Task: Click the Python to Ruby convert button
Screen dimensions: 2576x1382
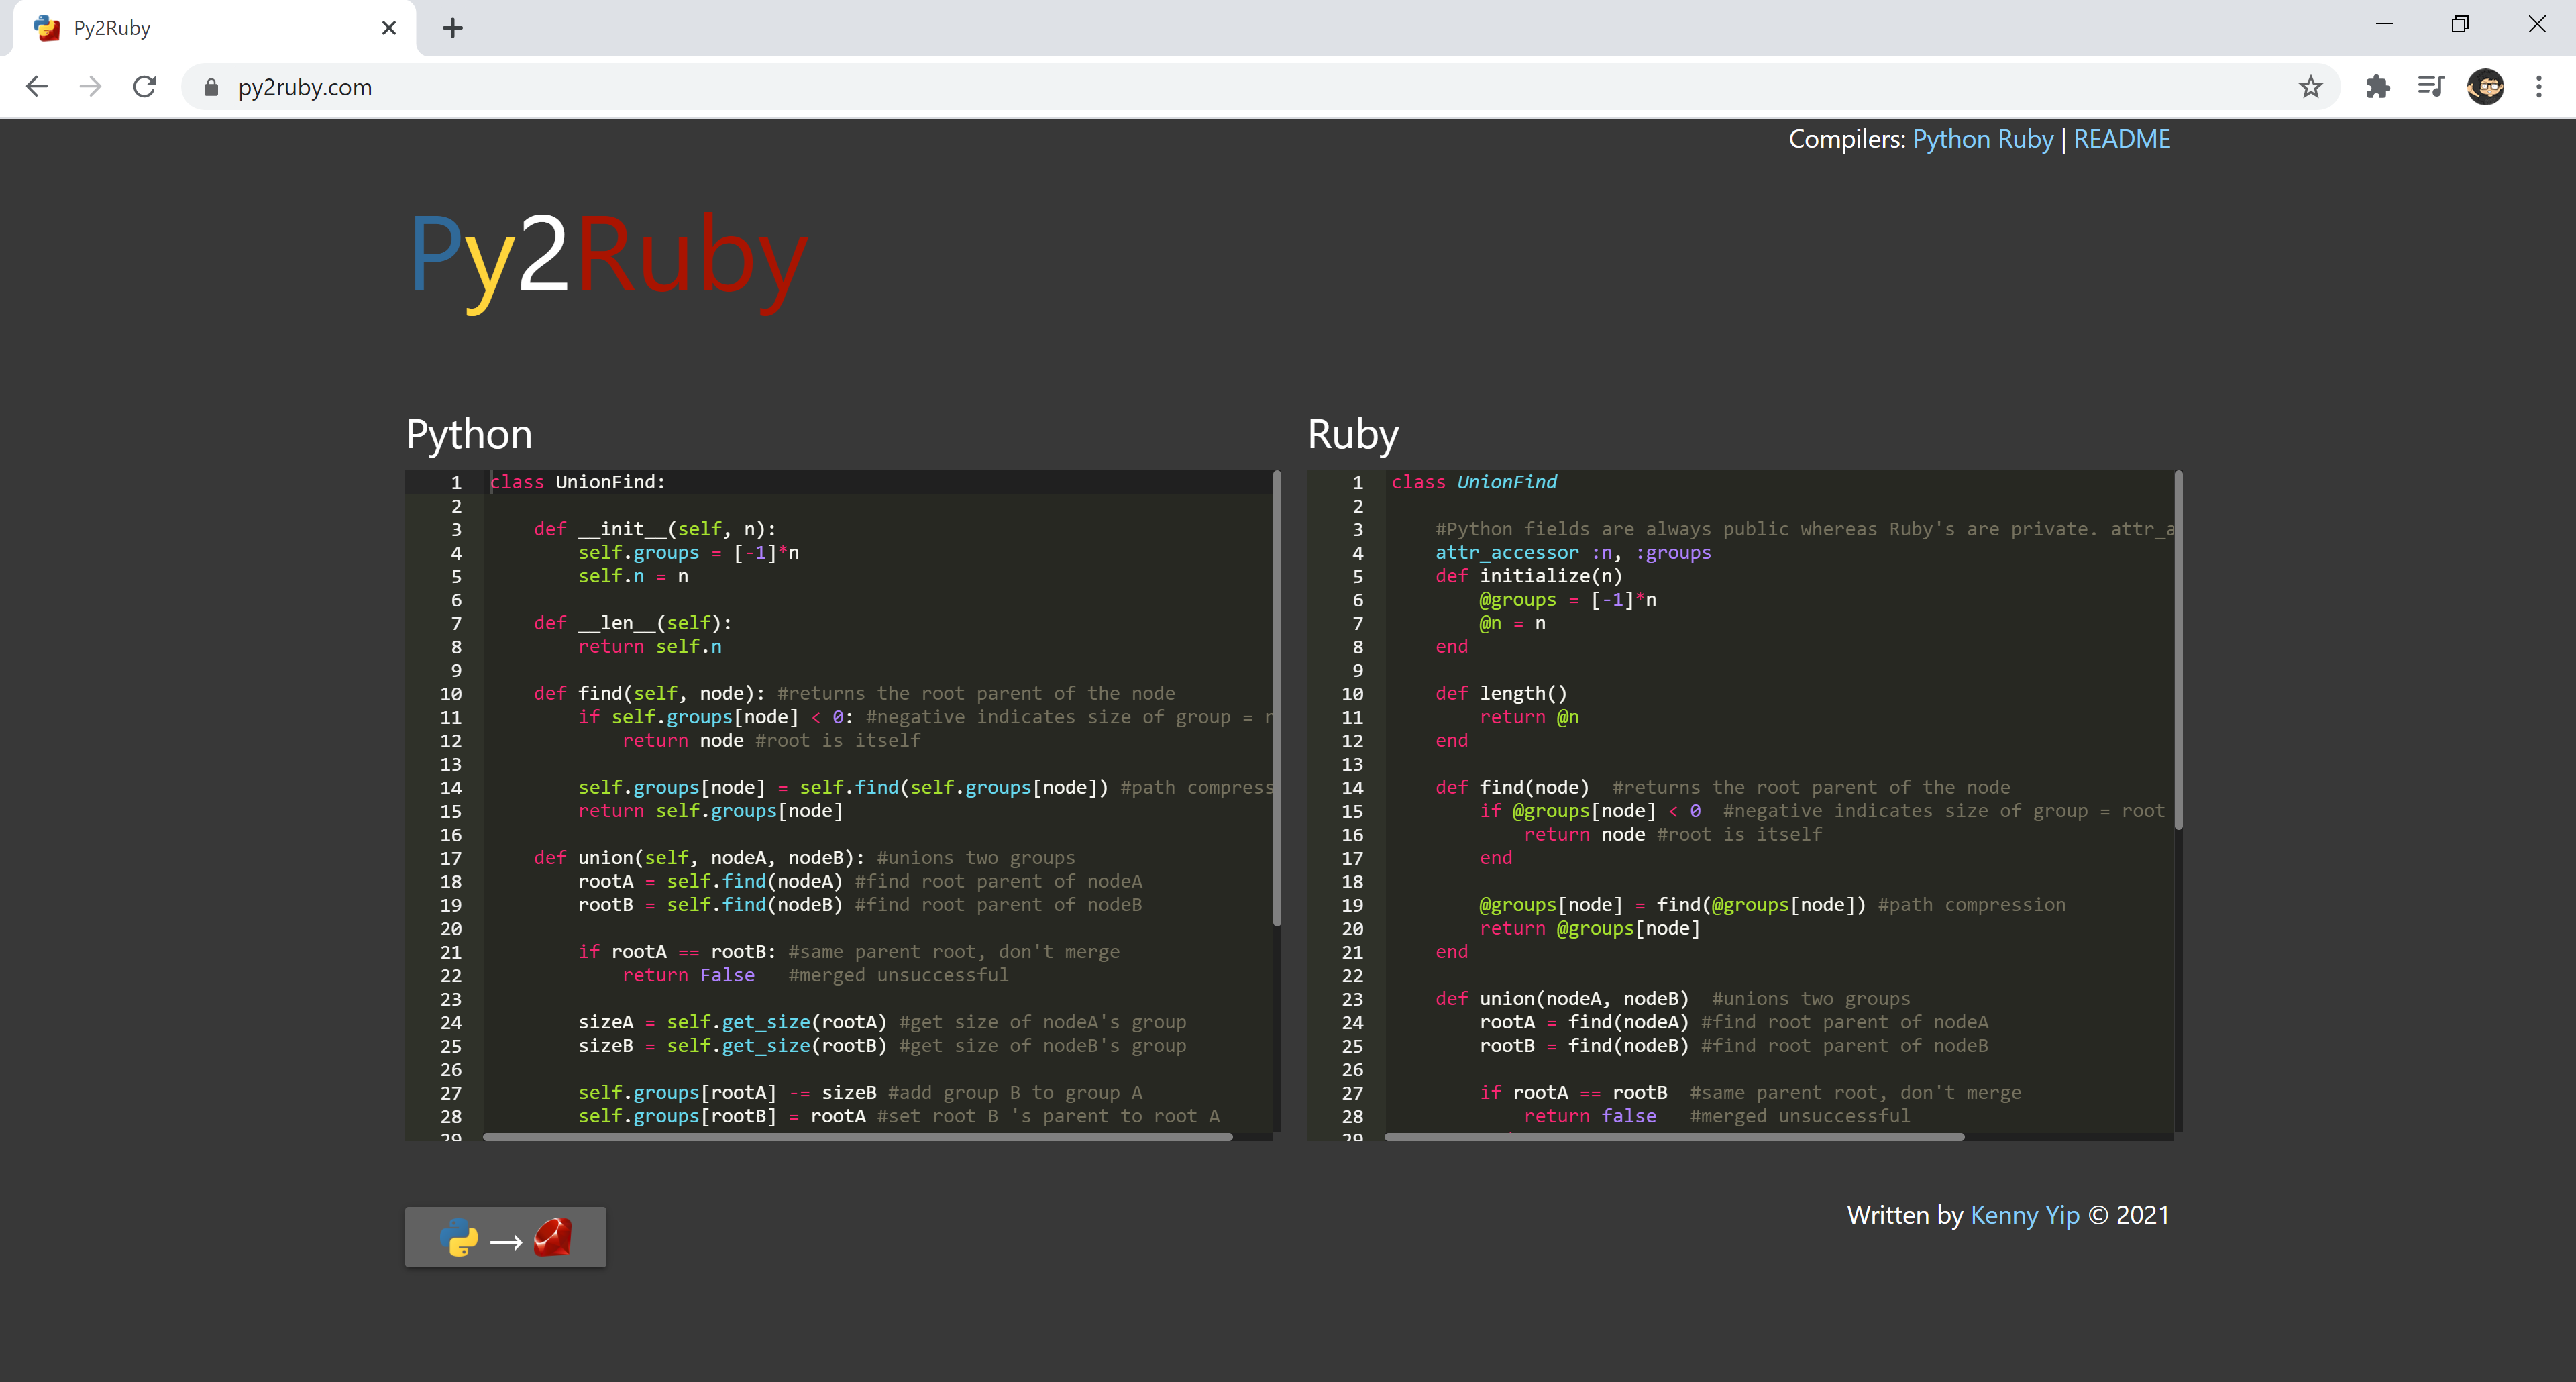Action: (505, 1237)
